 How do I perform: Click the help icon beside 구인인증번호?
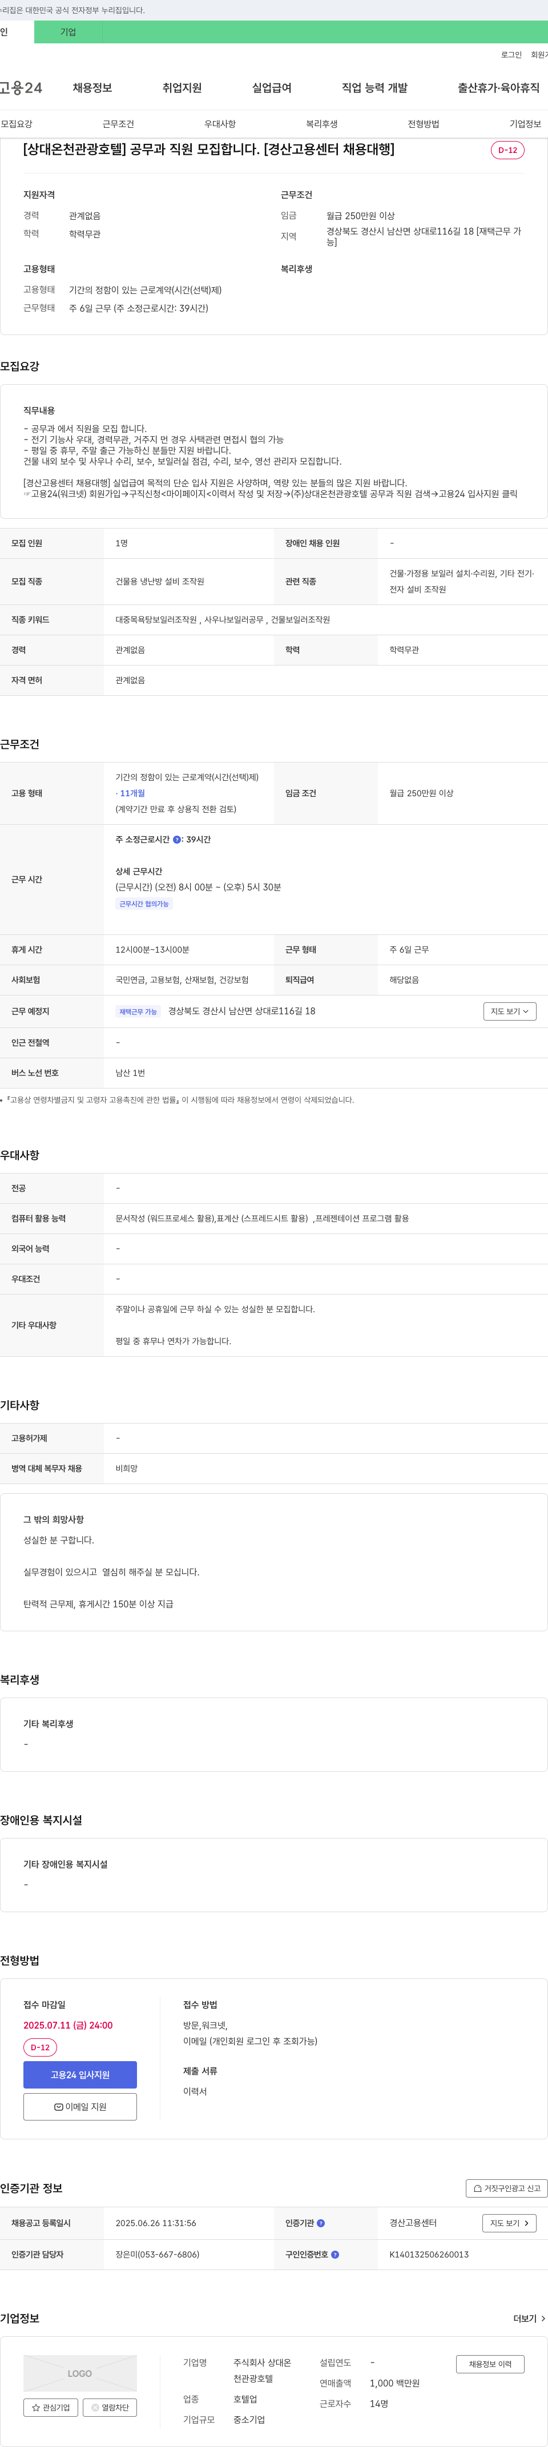click(335, 2254)
